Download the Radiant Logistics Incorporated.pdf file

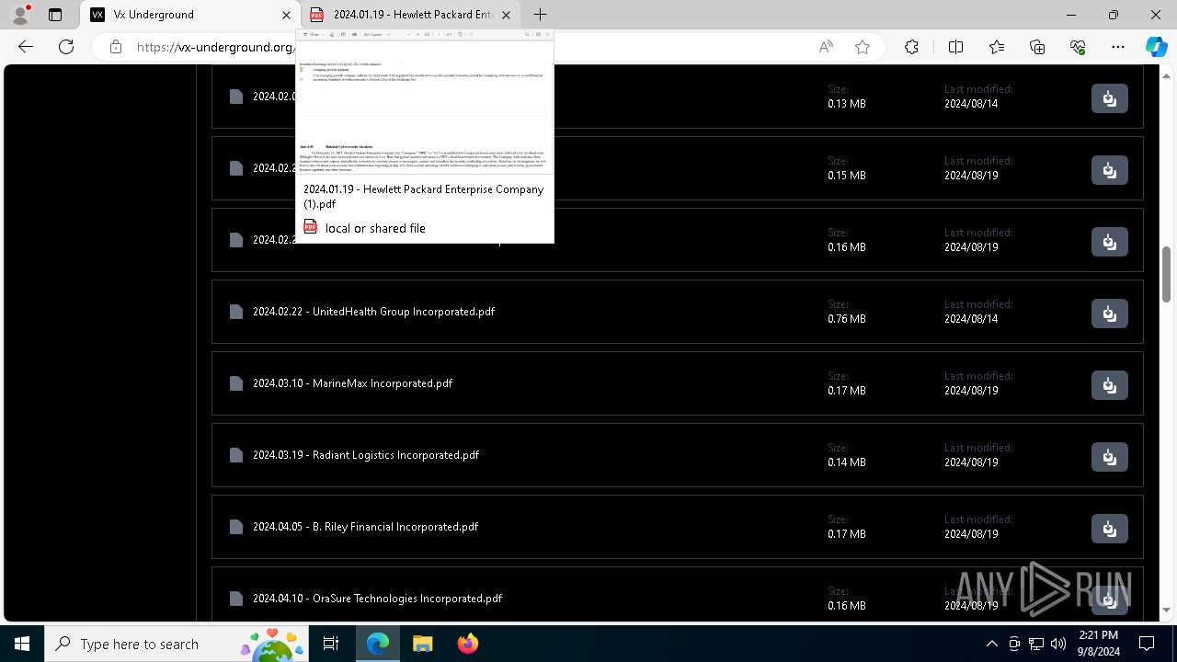[x=1109, y=457]
